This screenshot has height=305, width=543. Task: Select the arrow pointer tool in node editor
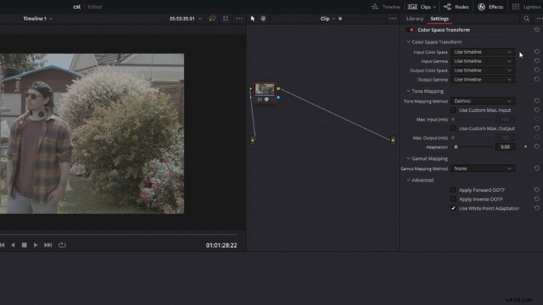[252, 19]
